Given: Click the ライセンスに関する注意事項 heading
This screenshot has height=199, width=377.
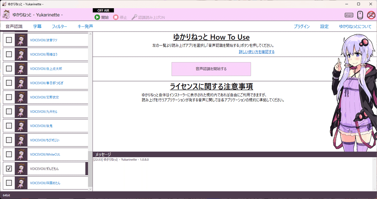Looking at the screenshot, I should 211,86.
